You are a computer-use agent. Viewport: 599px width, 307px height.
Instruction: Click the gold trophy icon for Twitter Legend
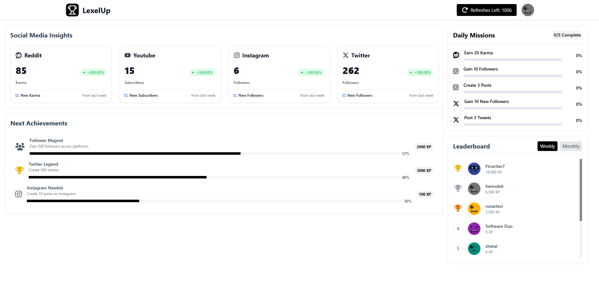click(19, 170)
